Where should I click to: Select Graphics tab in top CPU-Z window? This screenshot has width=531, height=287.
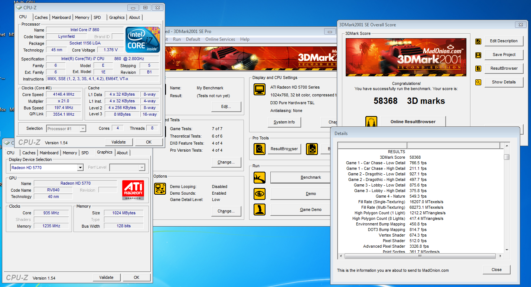click(117, 17)
